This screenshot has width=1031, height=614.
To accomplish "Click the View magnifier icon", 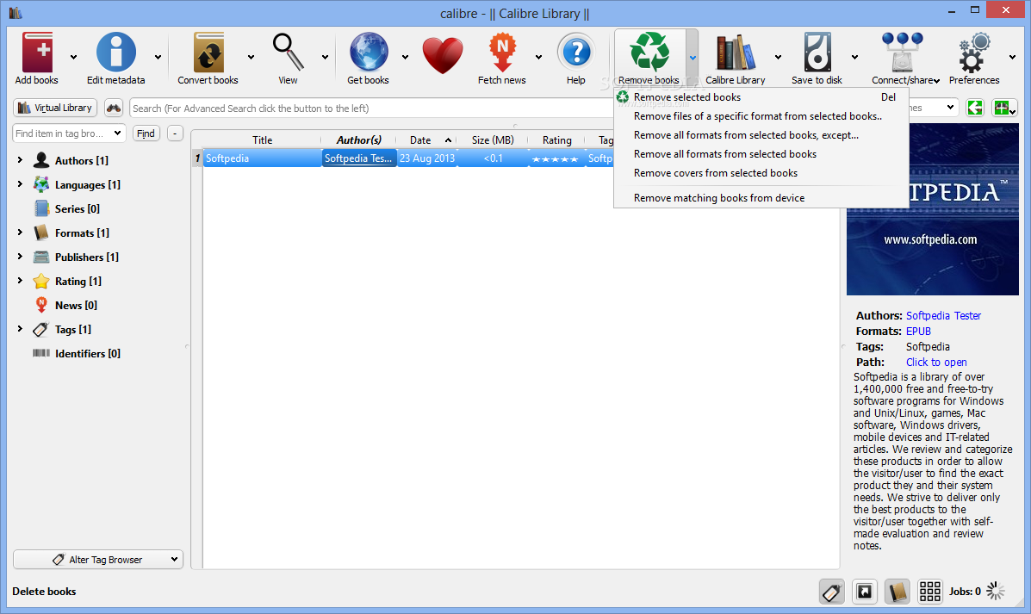I will (x=288, y=52).
